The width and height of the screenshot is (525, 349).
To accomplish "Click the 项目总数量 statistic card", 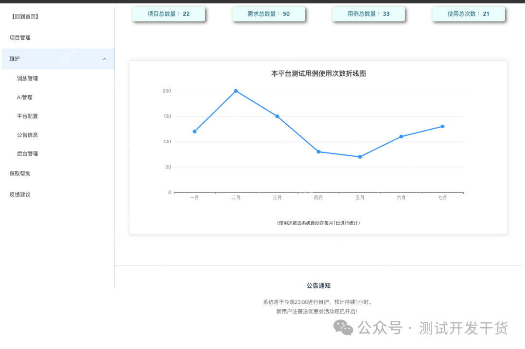I will pos(169,14).
